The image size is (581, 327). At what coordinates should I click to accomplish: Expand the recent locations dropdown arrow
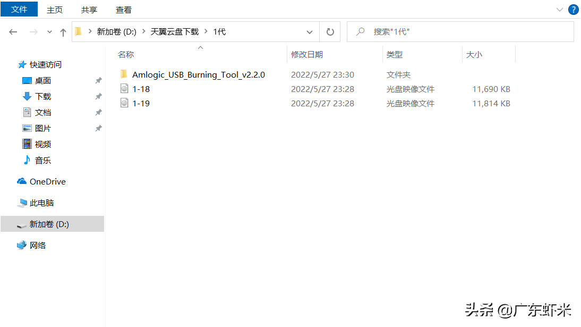pyautogui.click(x=49, y=32)
